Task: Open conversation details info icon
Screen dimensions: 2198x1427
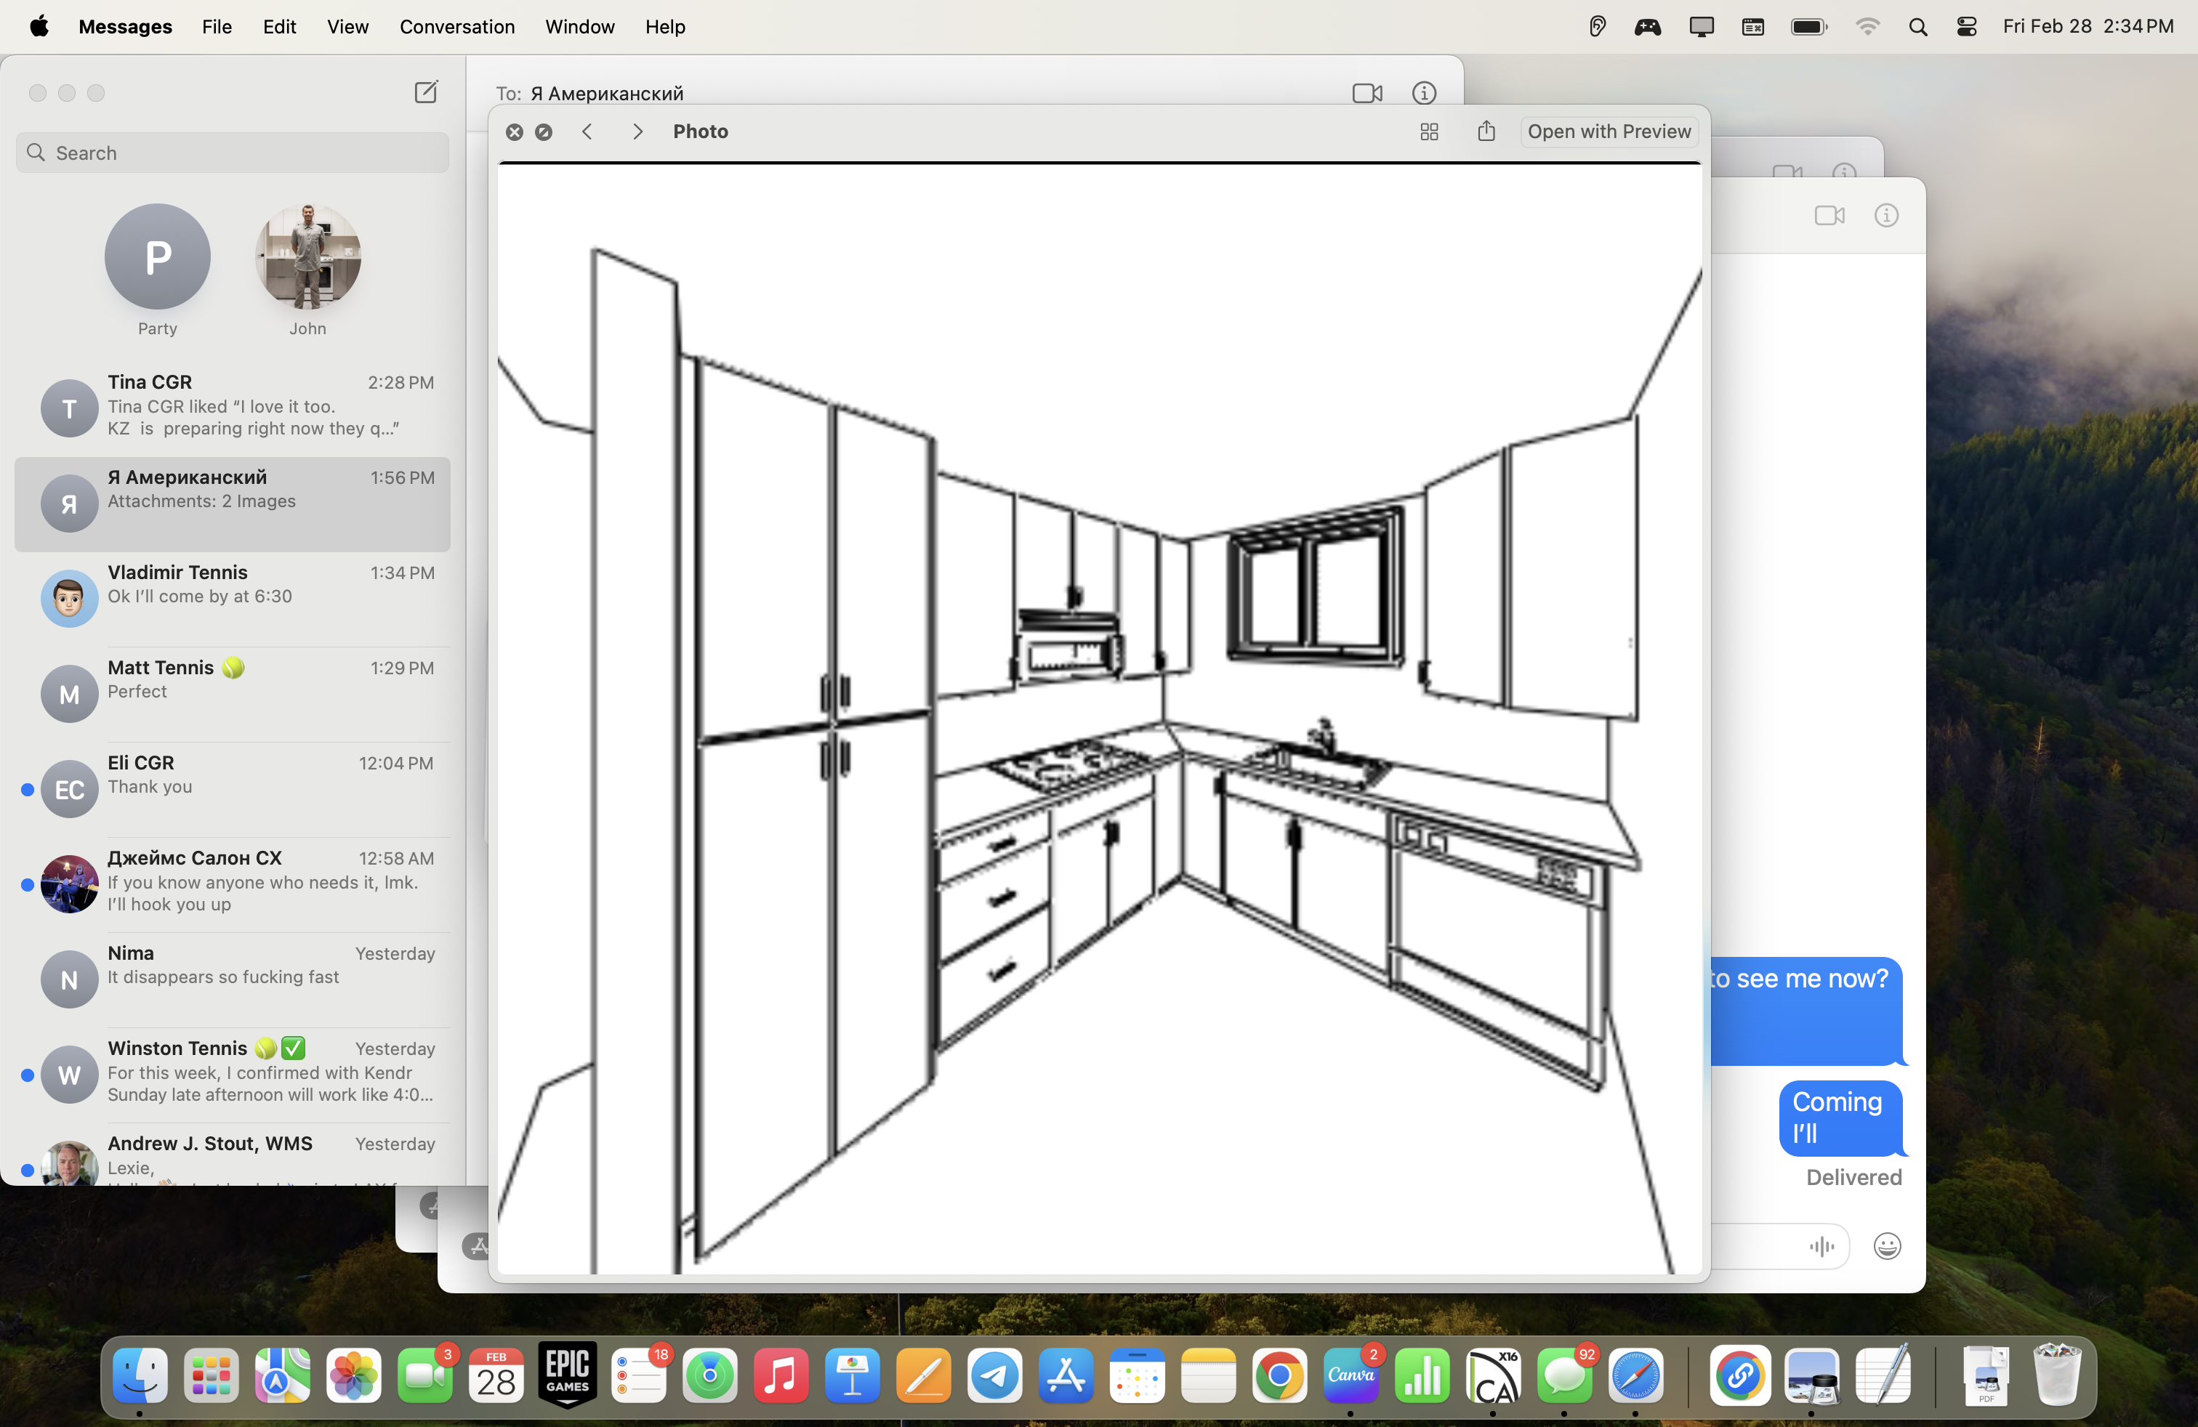Action: point(1423,93)
